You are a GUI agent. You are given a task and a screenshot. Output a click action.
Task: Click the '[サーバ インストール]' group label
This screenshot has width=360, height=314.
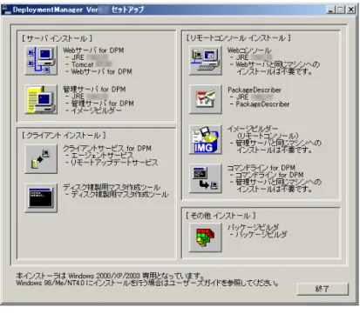click(x=57, y=38)
